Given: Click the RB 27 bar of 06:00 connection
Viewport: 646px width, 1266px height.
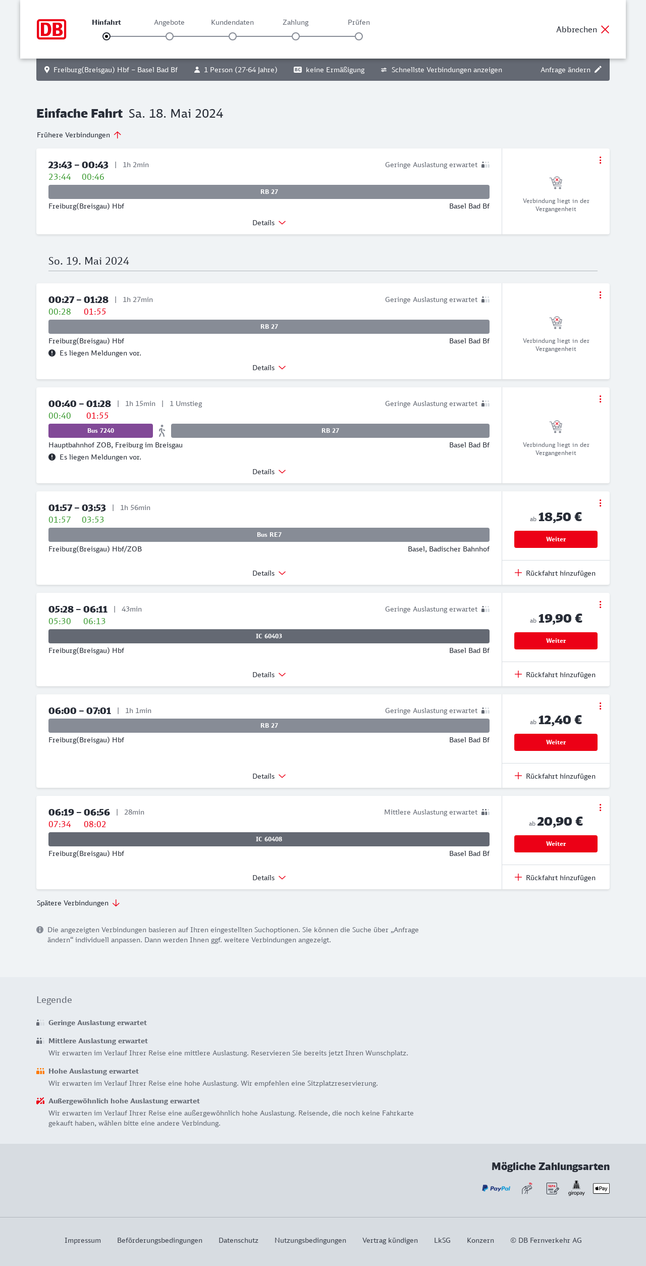Looking at the screenshot, I should [269, 726].
